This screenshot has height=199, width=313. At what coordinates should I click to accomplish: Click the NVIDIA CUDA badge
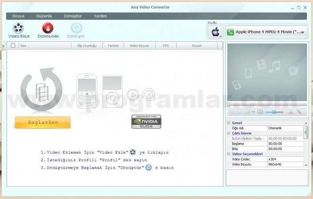[x=146, y=122]
